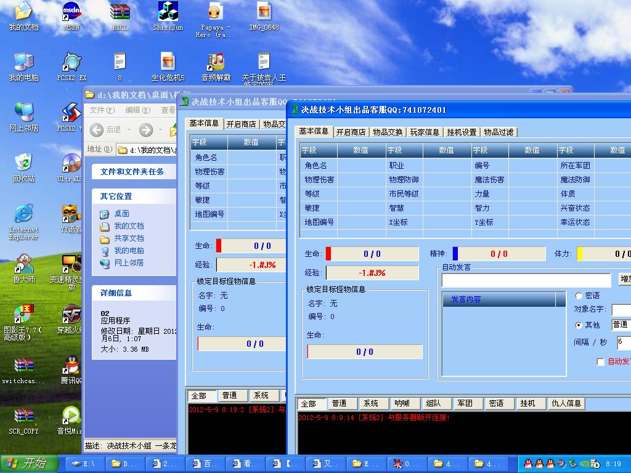Select the SCR_COPY archive icon
This screenshot has height=473, width=631.
pyautogui.click(x=23, y=421)
